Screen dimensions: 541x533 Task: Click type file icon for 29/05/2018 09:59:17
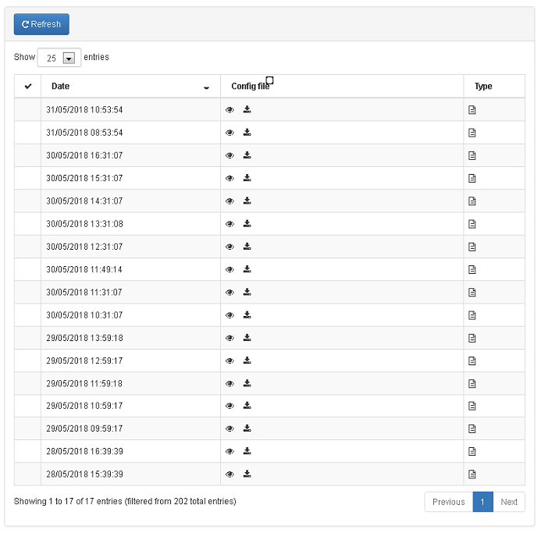click(472, 428)
